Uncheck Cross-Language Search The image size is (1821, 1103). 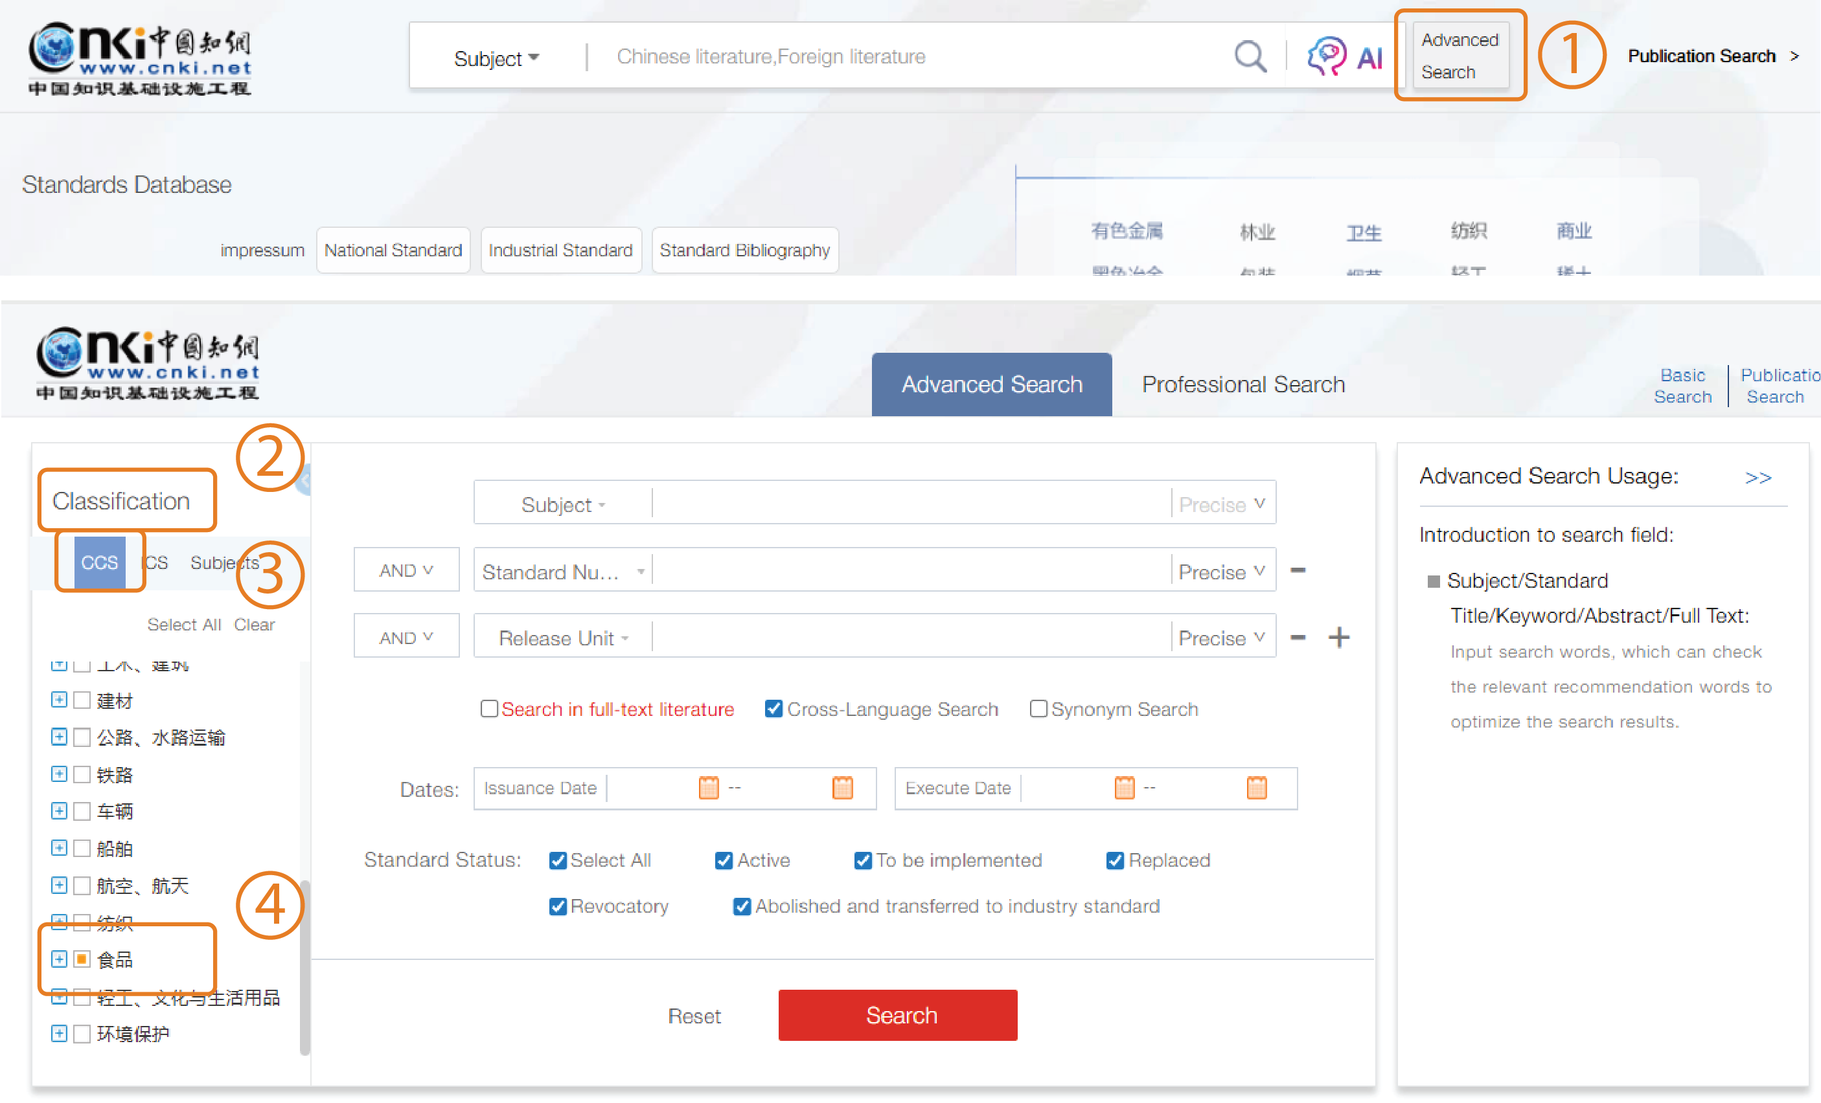[x=773, y=709]
